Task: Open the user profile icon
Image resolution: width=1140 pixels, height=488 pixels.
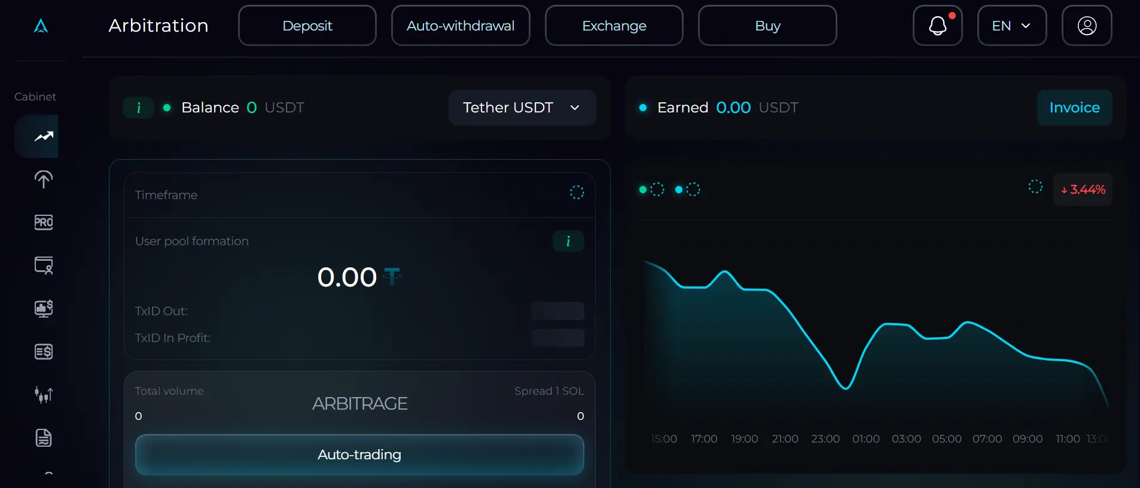Action: (1086, 26)
